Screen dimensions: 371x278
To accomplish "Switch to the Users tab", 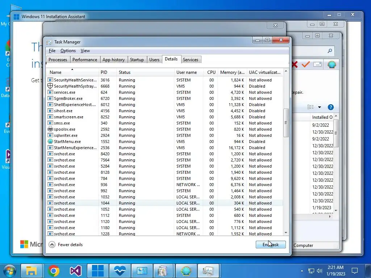I will point(154,60).
